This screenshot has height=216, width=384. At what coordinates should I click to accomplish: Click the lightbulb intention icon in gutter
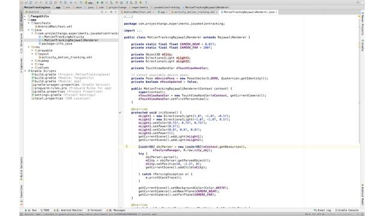point(127,146)
